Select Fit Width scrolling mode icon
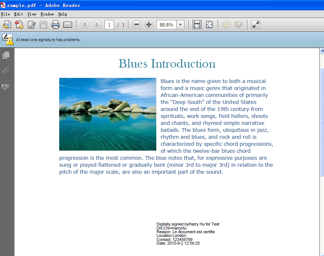The width and height of the screenshot is (324, 256). (x=197, y=25)
